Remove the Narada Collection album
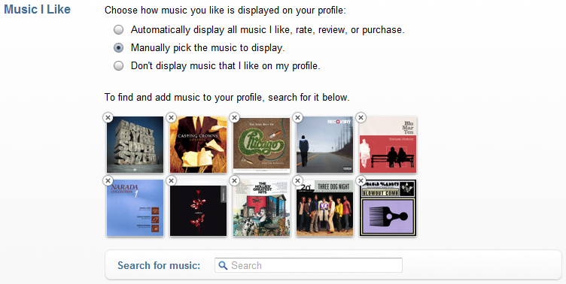 click(108, 180)
